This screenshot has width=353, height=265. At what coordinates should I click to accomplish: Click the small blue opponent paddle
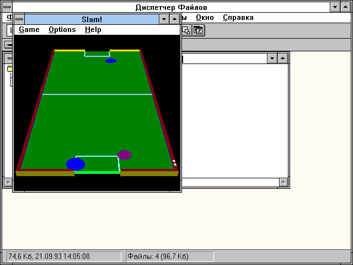coord(111,61)
